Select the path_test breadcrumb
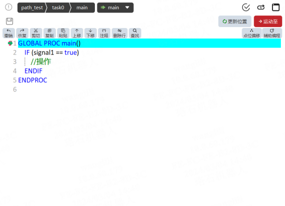The width and height of the screenshot is (285, 206). [32, 7]
